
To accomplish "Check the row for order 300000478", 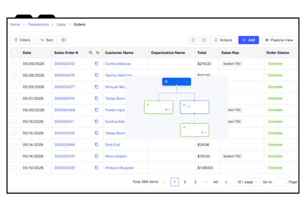I will pos(14,168).
